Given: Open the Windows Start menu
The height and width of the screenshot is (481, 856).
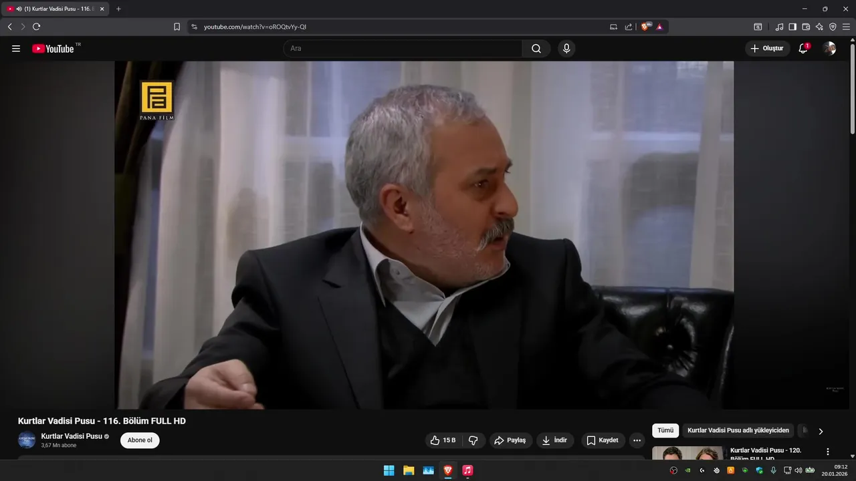Looking at the screenshot, I should tap(389, 470).
